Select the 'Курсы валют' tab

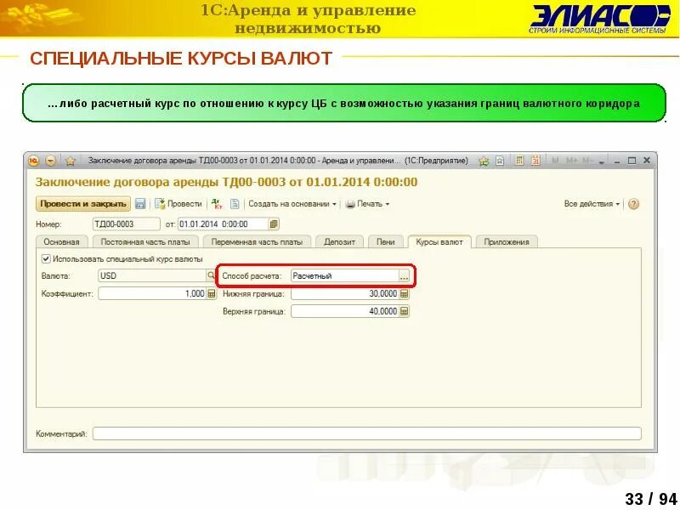(x=439, y=241)
